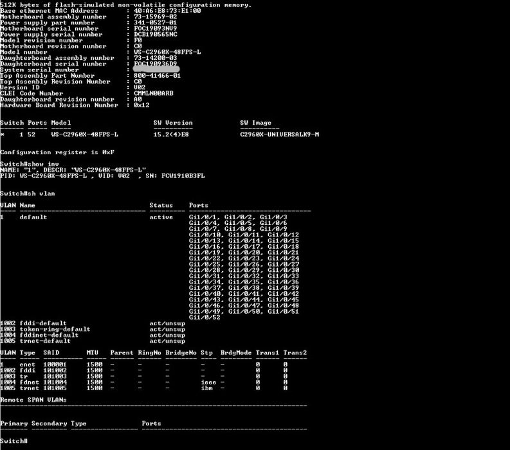Select daughterboard assembly number 73-14200-03
The width and height of the screenshot is (510, 450).
(155, 58)
